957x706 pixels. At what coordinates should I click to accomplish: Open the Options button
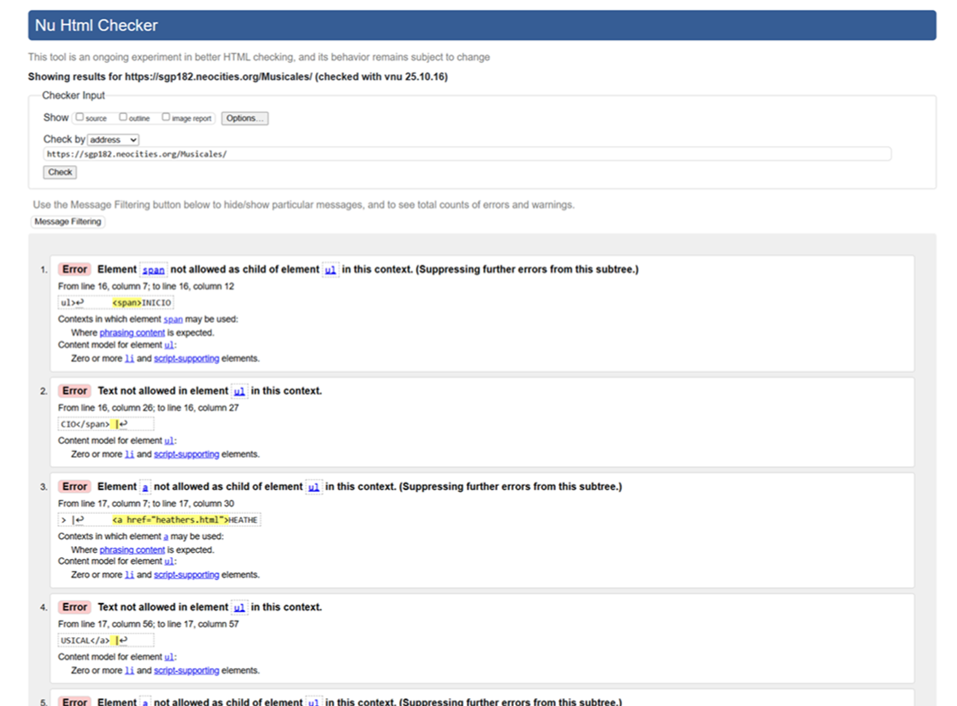coord(244,118)
